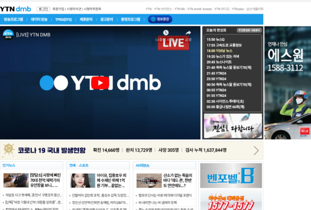The height and width of the screenshot is (210, 311).
Task: Click the 검사 누적 1,637,844명 statistic
Action: (x=206, y=150)
